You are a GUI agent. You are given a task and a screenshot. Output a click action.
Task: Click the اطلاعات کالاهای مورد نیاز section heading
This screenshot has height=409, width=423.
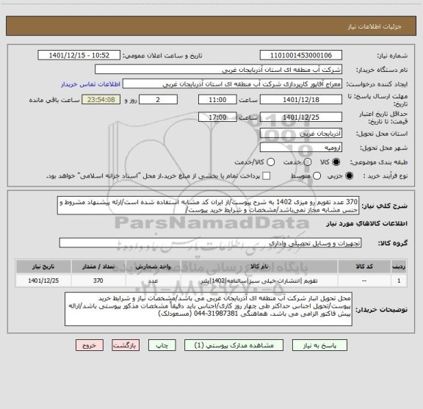point(367,223)
